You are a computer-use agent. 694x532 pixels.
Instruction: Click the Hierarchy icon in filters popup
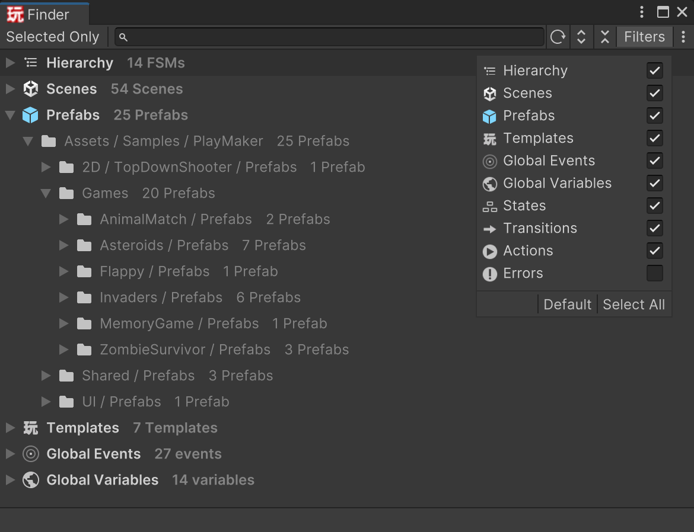pyautogui.click(x=489, y=70)
